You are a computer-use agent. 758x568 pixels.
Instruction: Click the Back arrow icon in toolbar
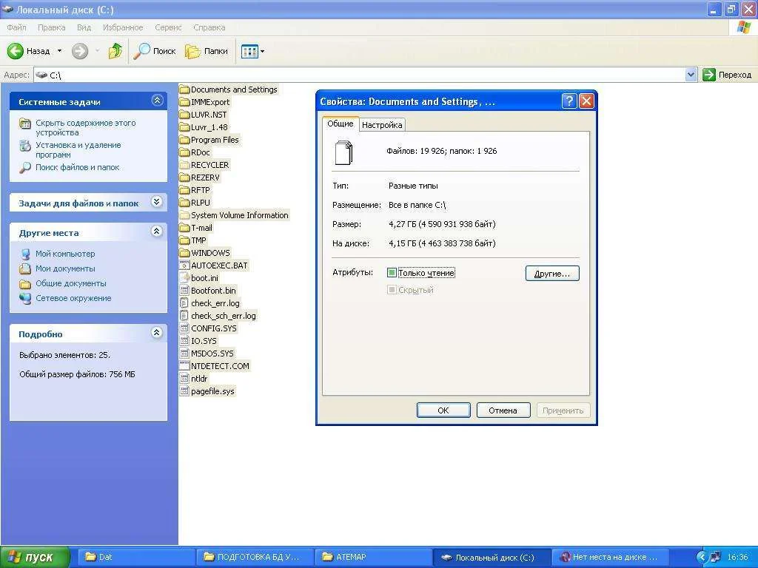[x=16, y=51]
